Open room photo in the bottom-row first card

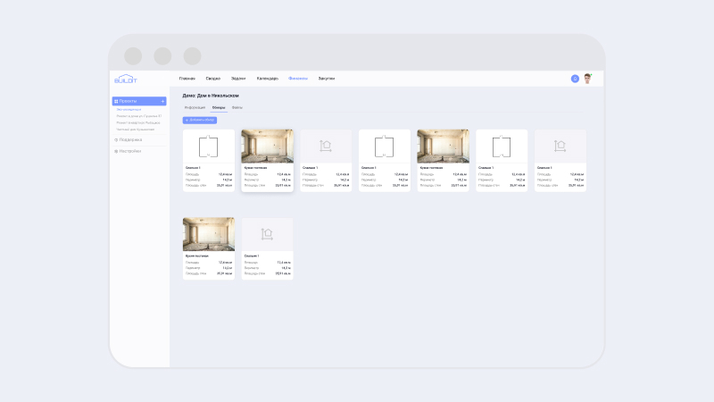click(209, 234)
